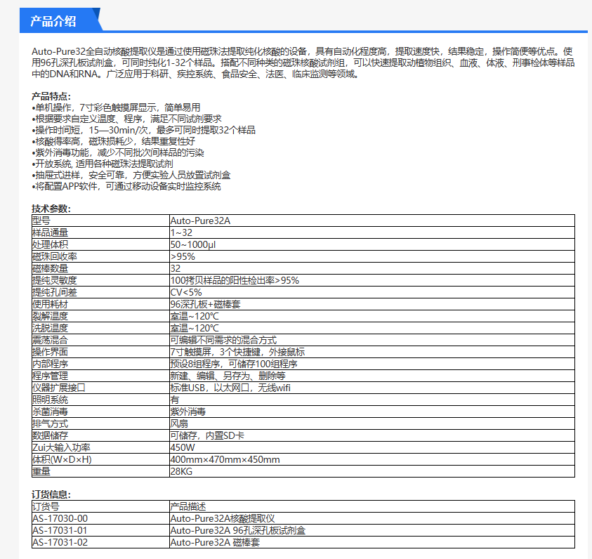Click the 内部程序 label cell
Image resolution: width=592 pixels, height=559 pixels.
tap(101, 364)
